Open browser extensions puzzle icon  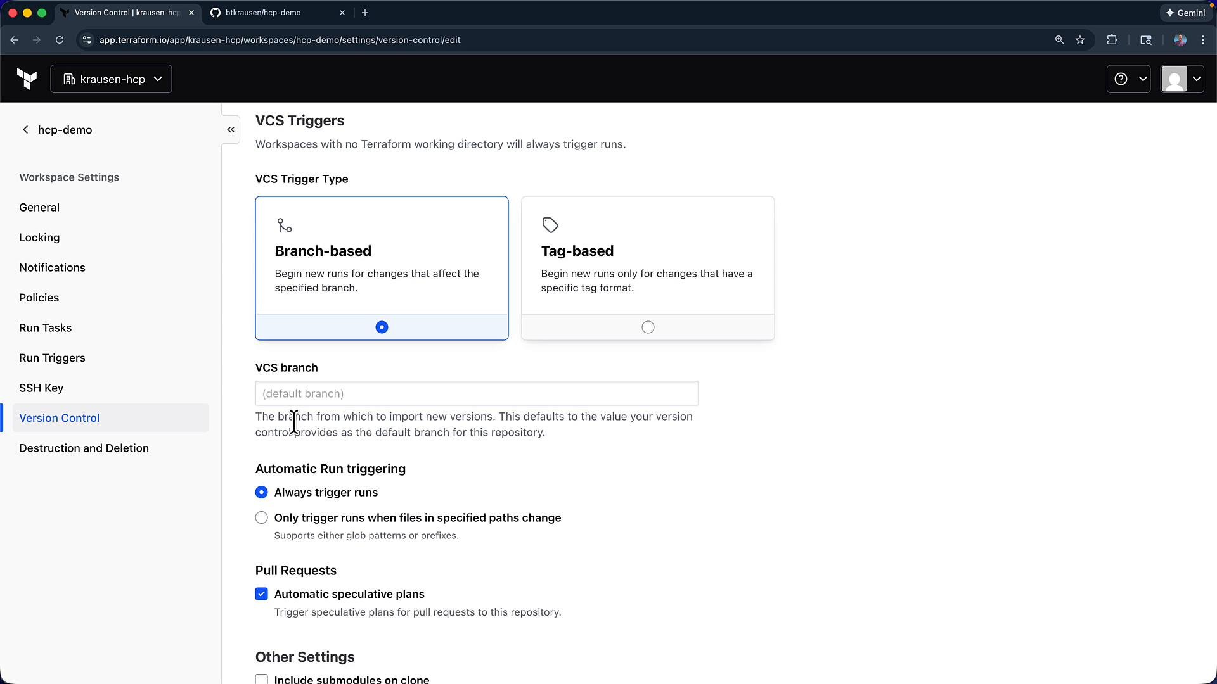(x=1112, y=40)
